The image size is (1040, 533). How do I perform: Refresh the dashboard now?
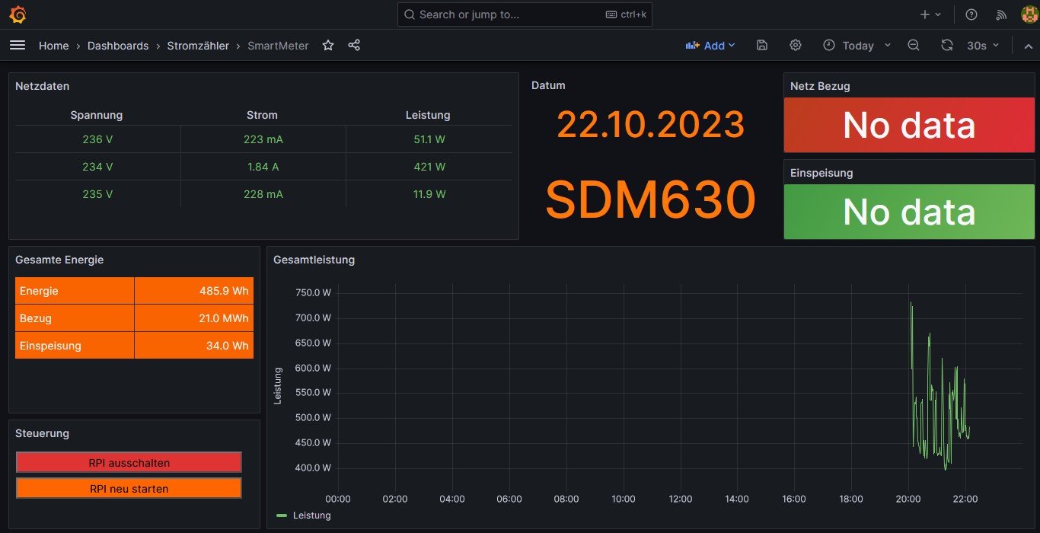(947, 46)
